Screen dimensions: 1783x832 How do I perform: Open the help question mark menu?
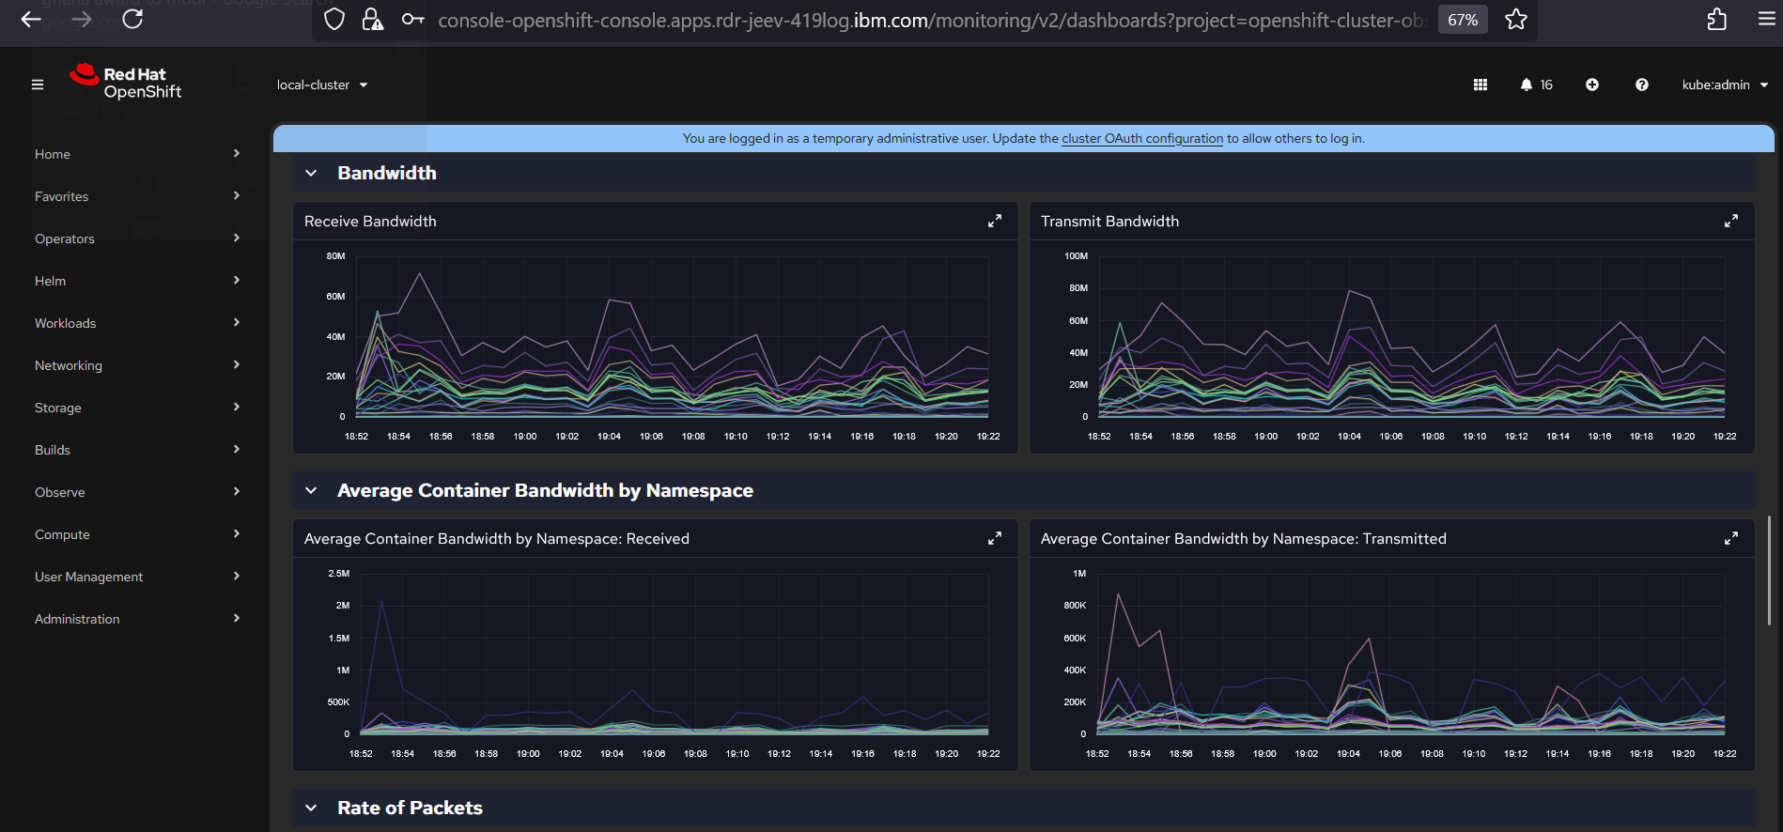point(1641,85)
